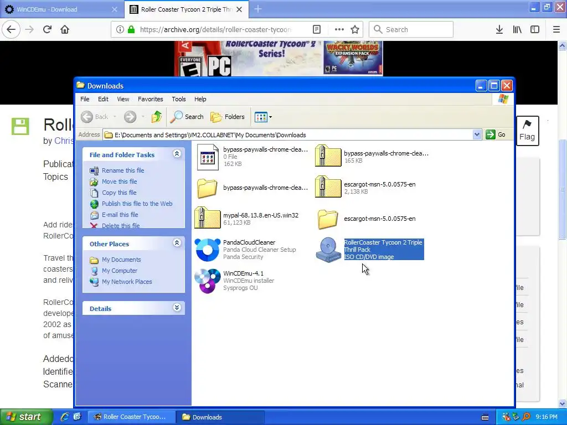The height and width of the screenshot is (425, 567).
Task: Open page actions three-dot menu
Action: [339, 29]
